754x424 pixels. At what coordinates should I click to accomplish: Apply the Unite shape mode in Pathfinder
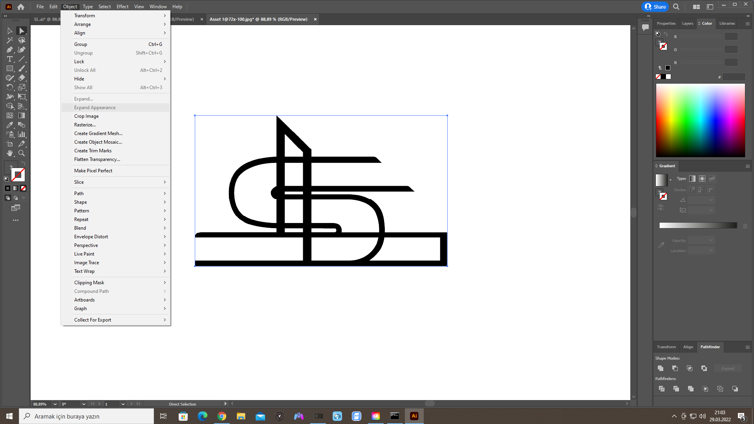pos(660,368)
